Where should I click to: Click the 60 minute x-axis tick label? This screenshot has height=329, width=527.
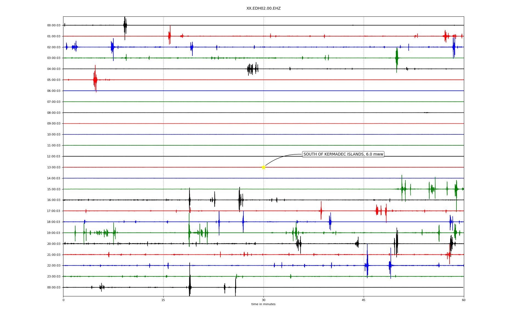(464, 300)
